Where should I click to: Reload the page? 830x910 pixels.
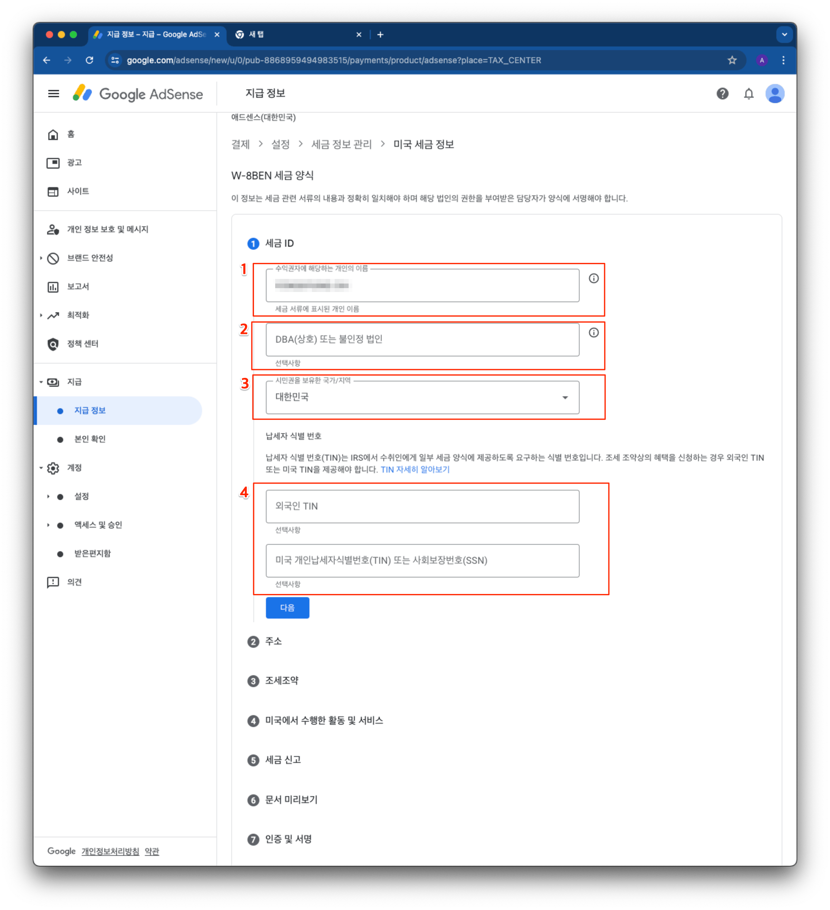(89, 60)
